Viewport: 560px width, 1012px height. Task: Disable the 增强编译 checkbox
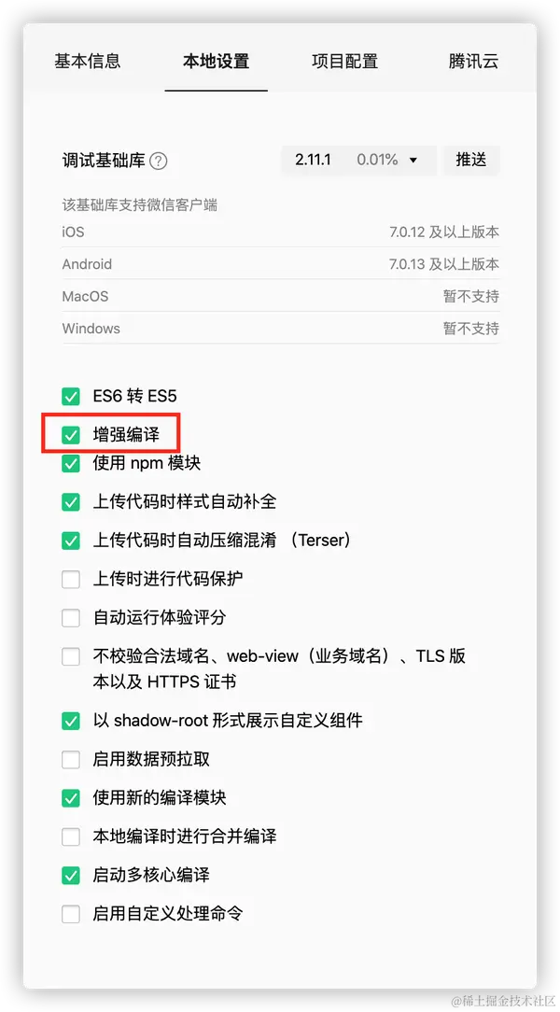pos(71,436)
